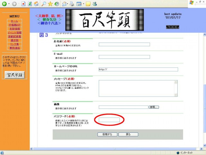Select the イベント情報 menu link
The image size is (206, 155).
click(14, 33)
